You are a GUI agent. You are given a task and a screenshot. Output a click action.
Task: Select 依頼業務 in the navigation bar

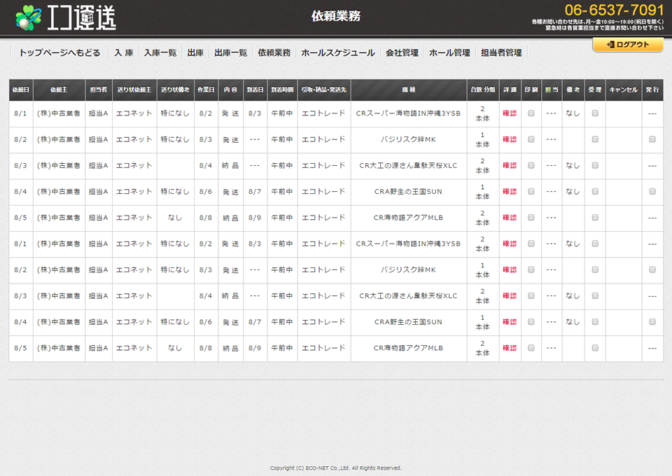(x=274, y=52)
